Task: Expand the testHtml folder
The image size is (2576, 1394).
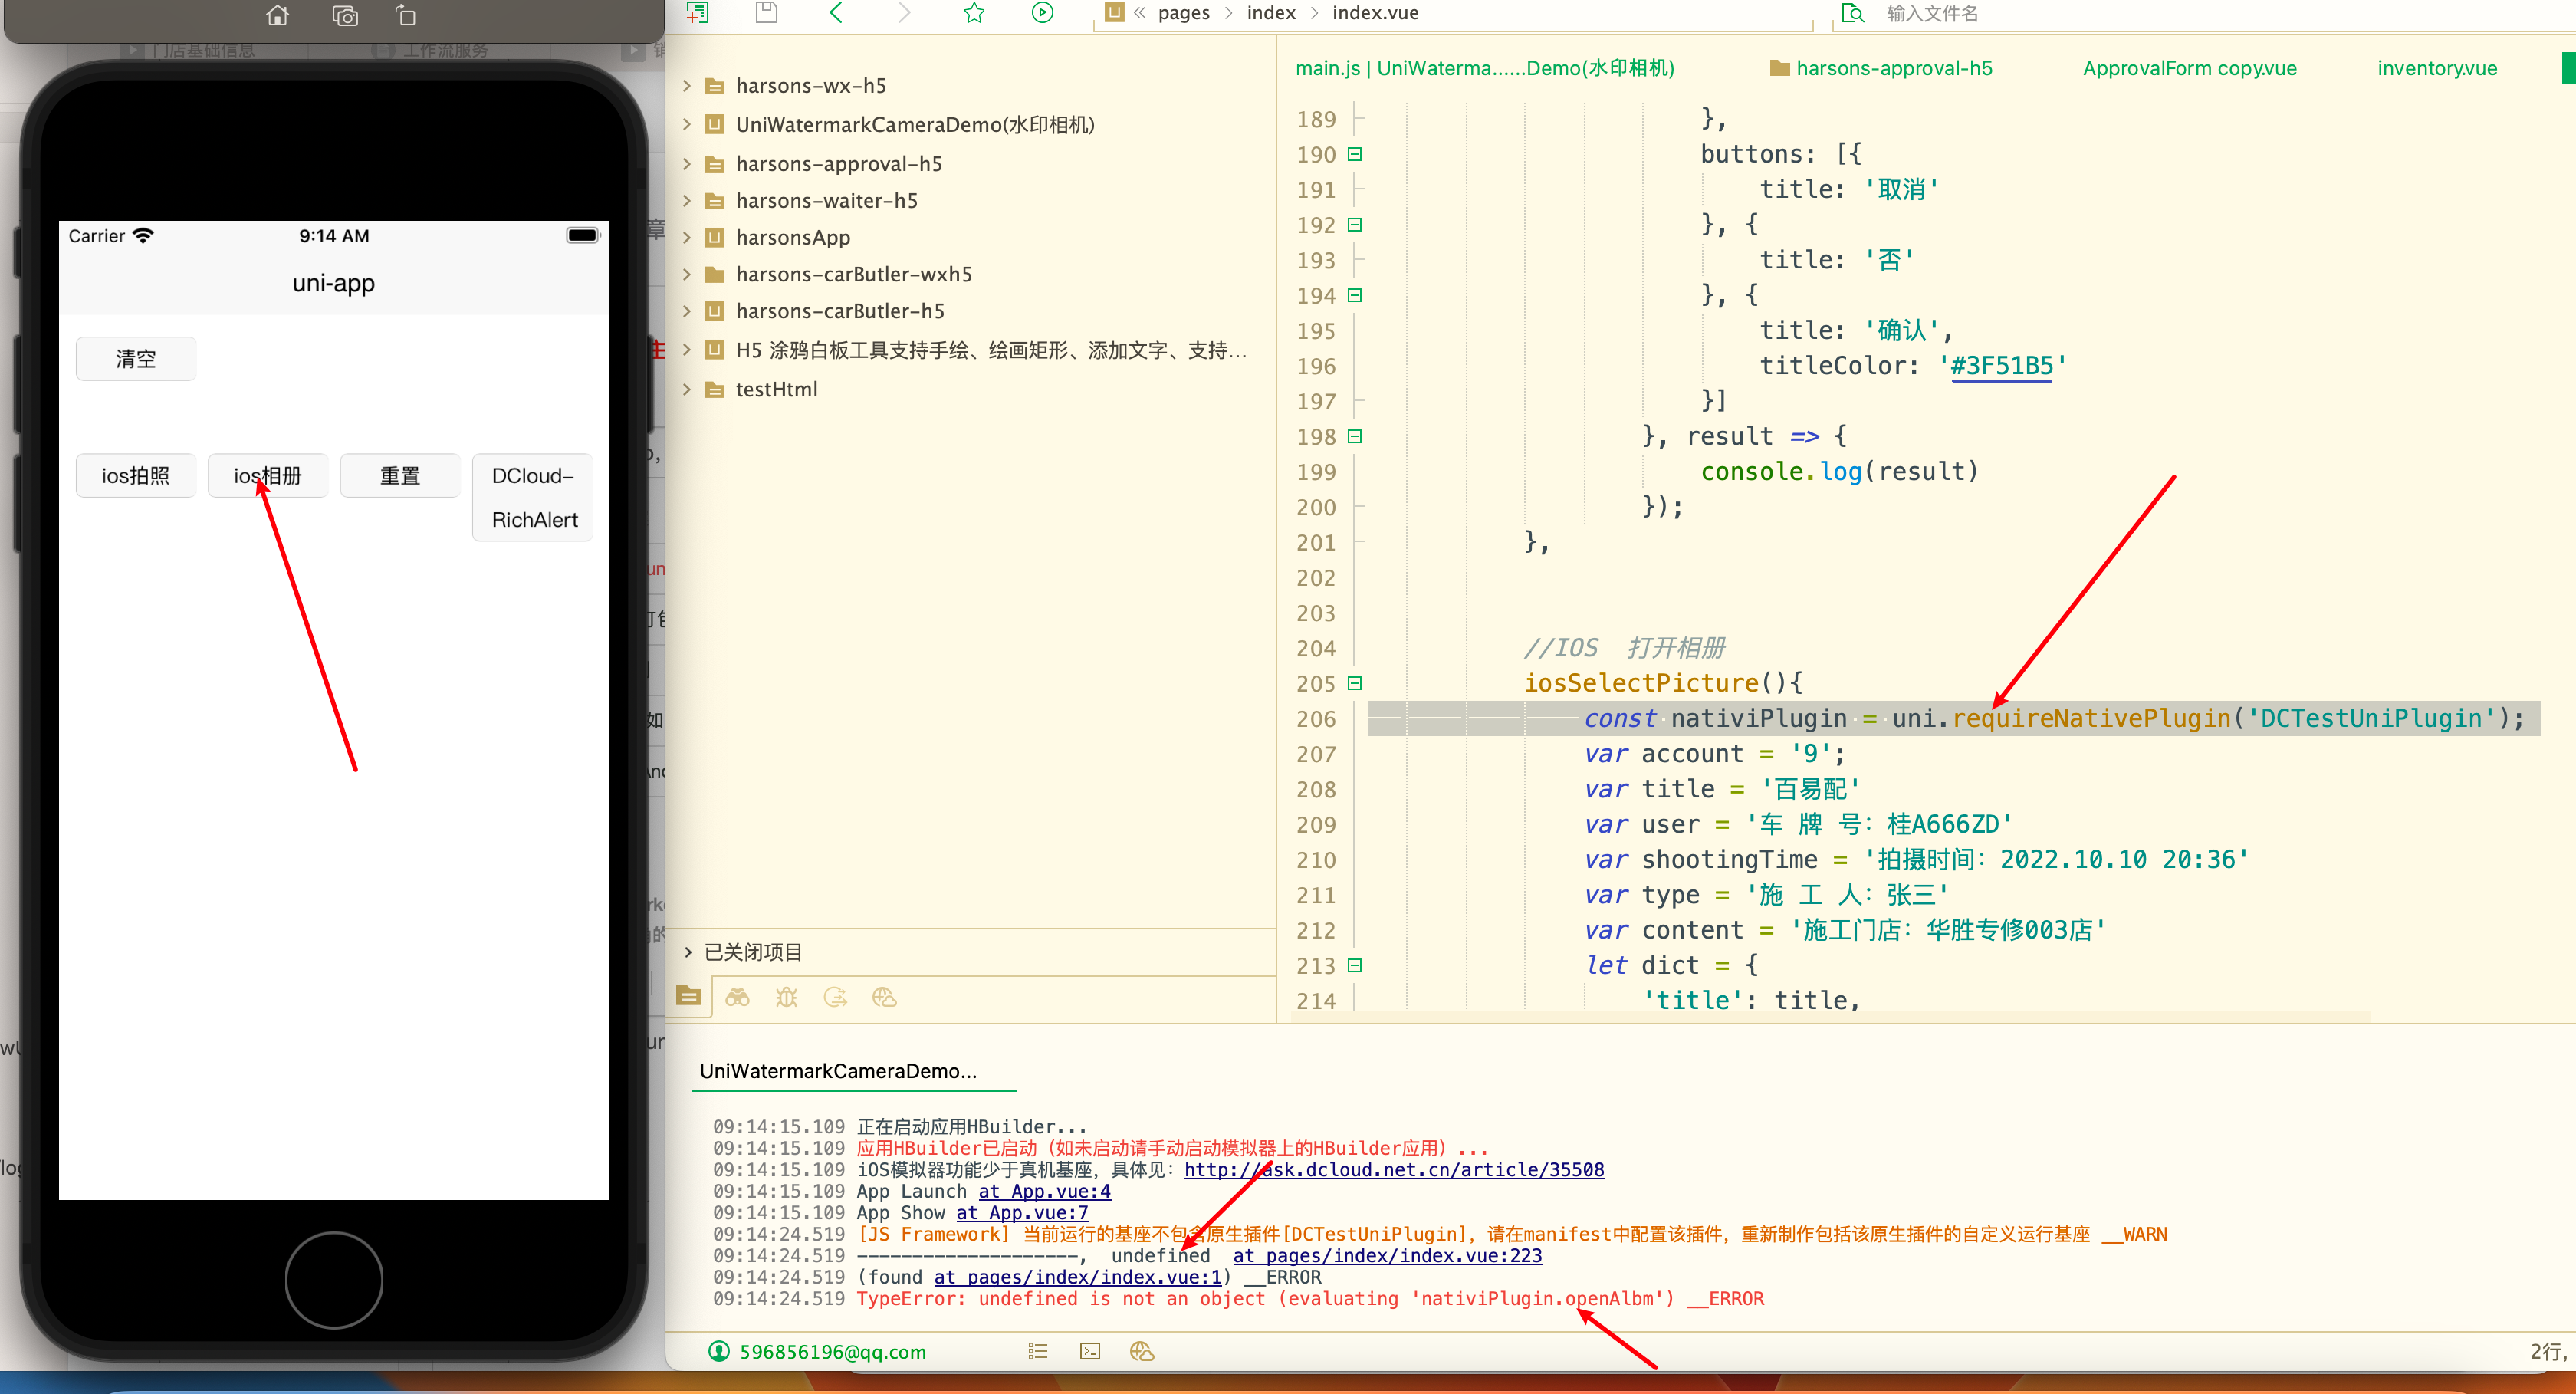Action: click(687, 390)
